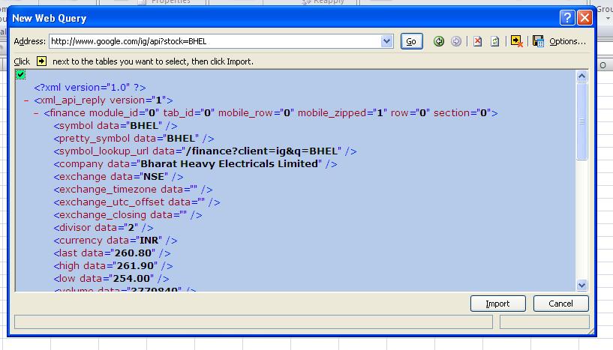Click the exchange_closing data line
The image size is (613, 350).
(128, 215)
